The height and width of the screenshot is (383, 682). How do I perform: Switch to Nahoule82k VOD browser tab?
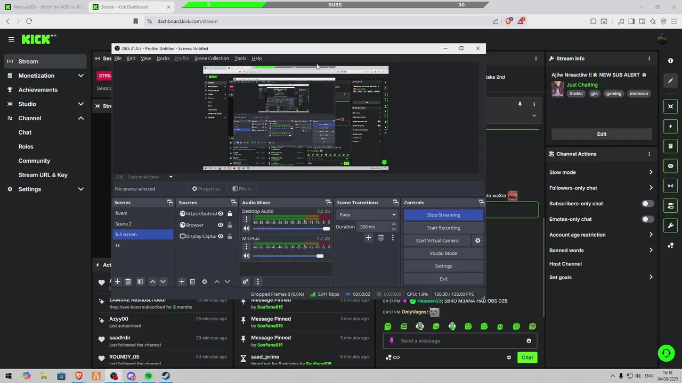(x=44, y=7)
